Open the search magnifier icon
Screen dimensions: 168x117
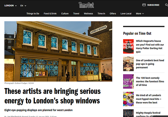click(167, 5)
